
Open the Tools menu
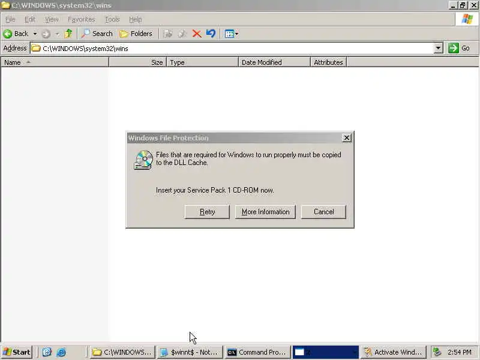pos(112,20)
